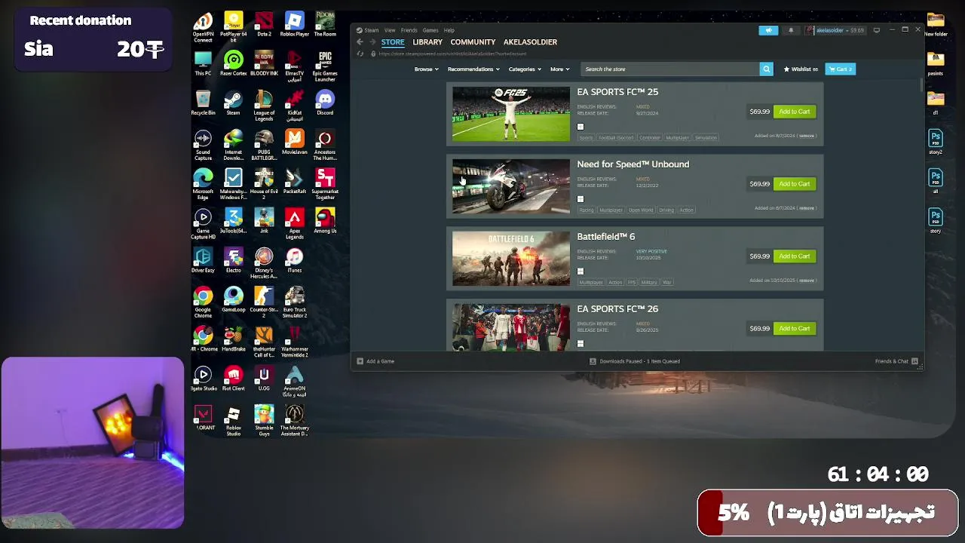Open Microsoft Edge desktop shortcut

203,184
